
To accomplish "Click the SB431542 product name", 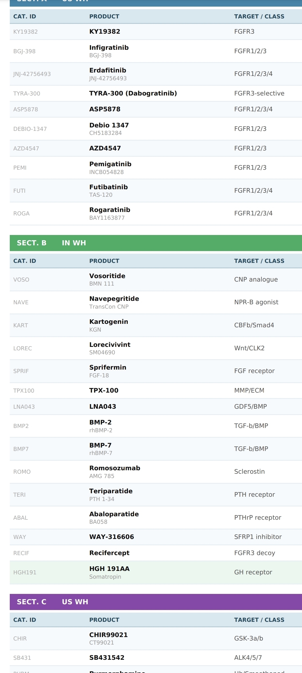I will (x=107, y=657).
